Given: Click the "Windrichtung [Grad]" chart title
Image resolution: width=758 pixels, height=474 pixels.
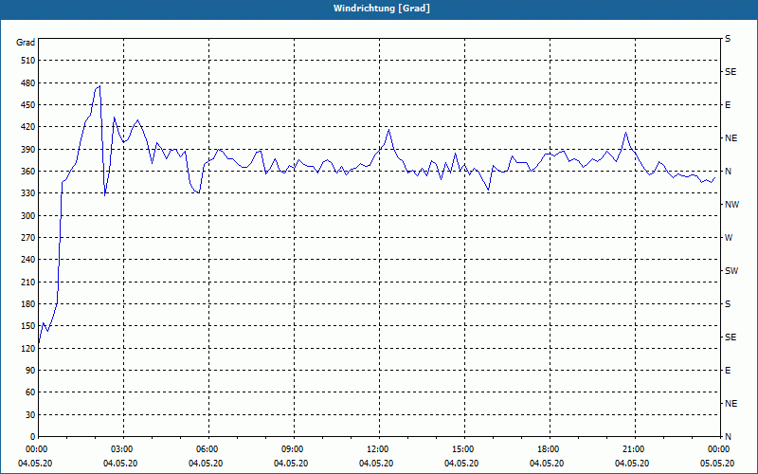Looking at the screenshot, I should pos(382,9).
